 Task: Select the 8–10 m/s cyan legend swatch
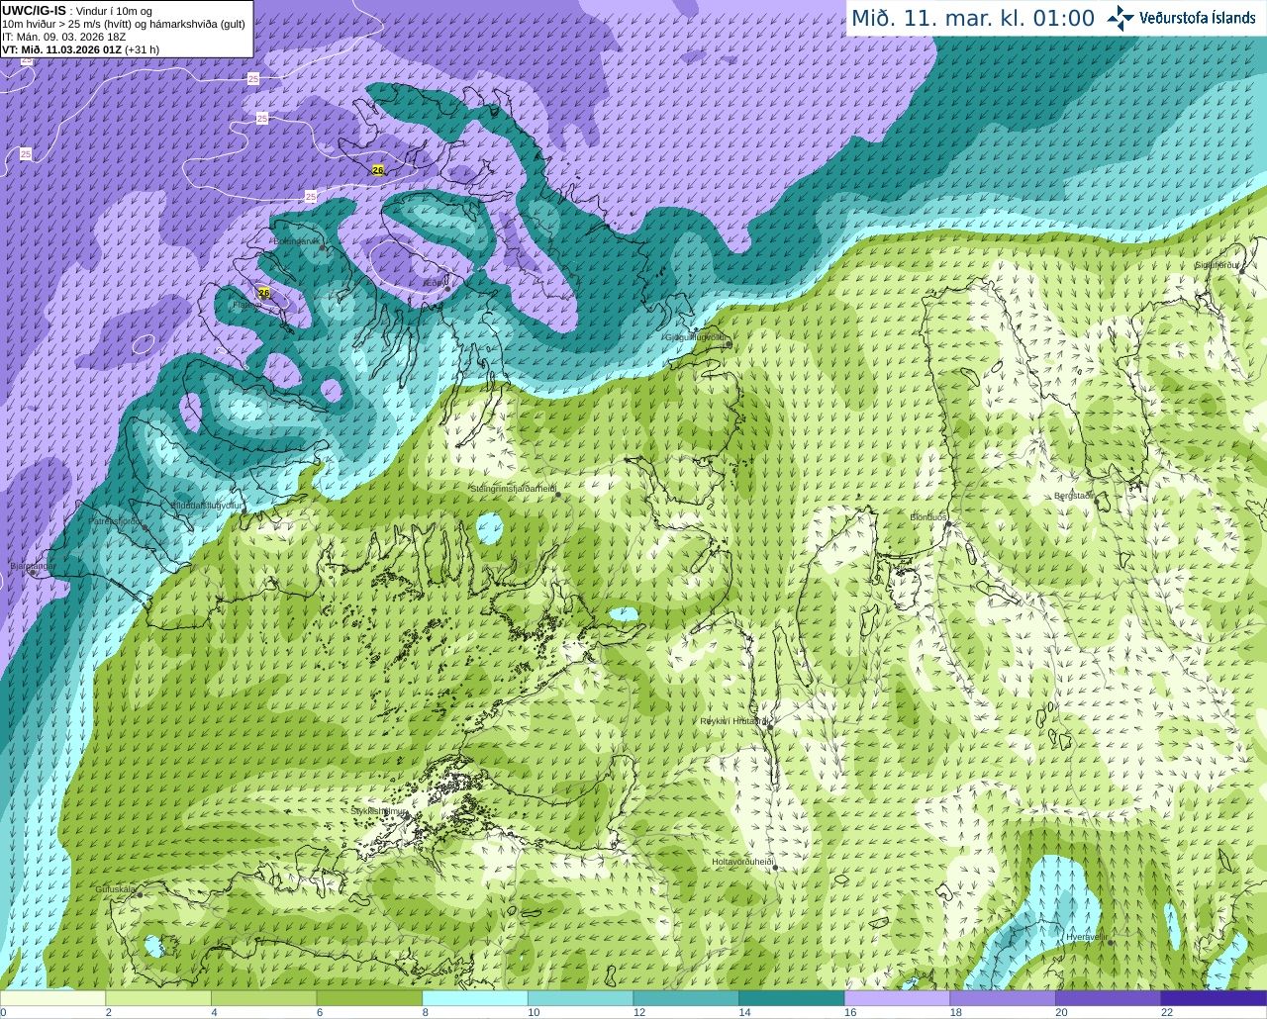point(475,998)
